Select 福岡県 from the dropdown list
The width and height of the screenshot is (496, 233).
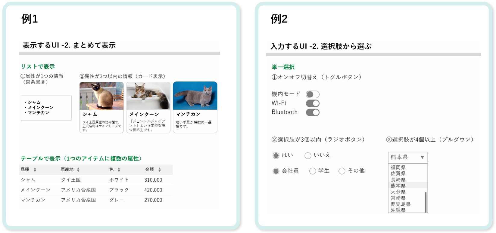tap(398, 167)
